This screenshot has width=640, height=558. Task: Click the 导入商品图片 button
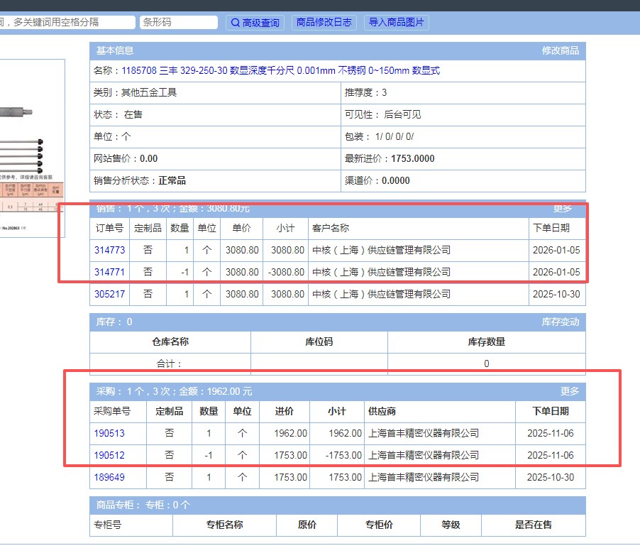pos(397,23)
